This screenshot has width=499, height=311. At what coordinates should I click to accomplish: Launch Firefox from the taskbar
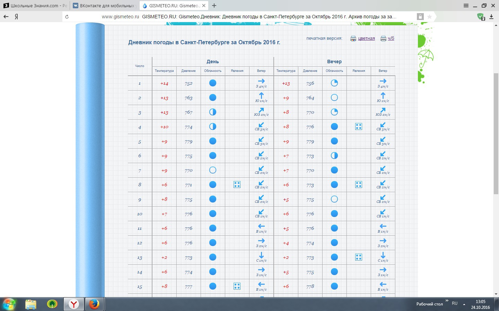coord(94,304)
